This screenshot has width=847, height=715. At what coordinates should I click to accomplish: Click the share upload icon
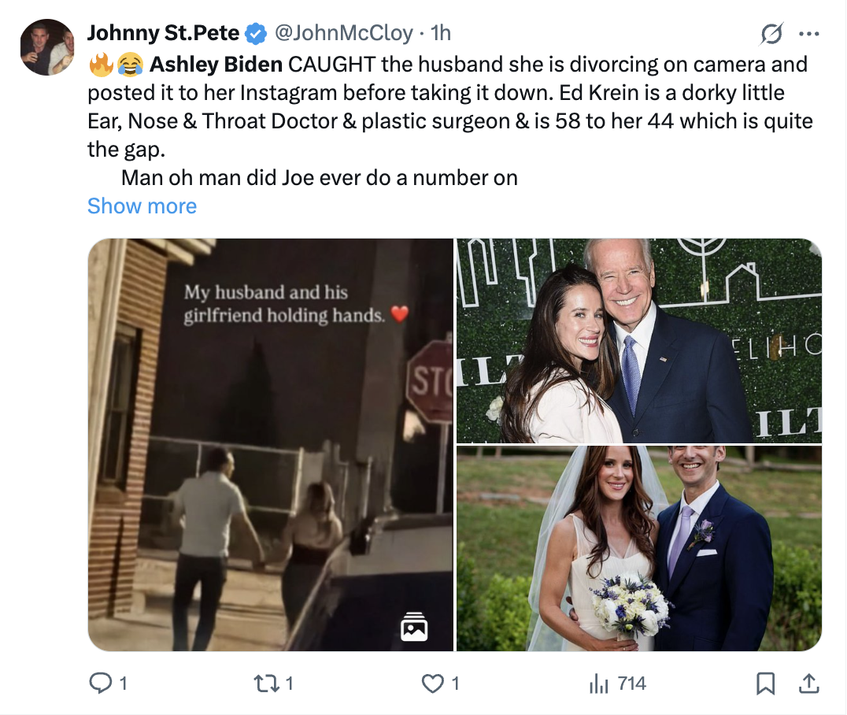808,684
